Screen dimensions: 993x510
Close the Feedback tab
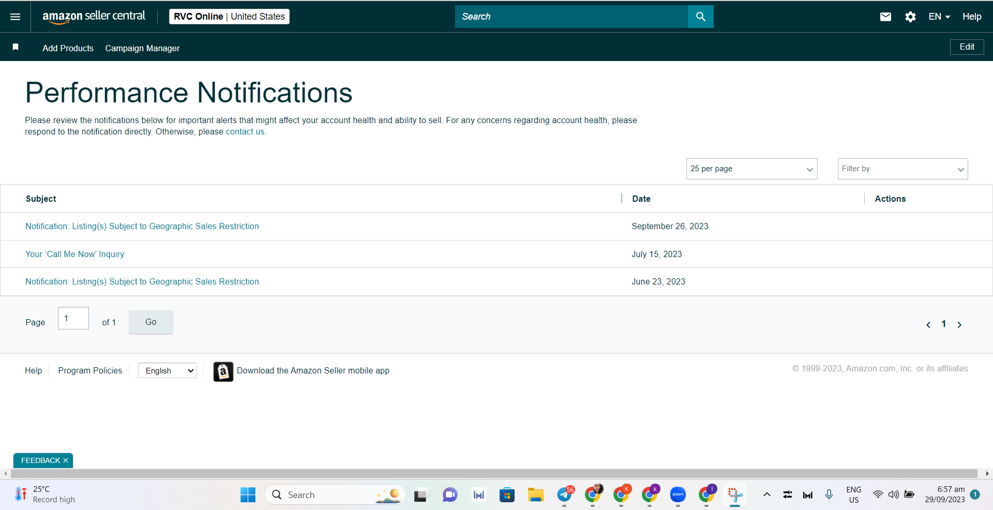66,460
